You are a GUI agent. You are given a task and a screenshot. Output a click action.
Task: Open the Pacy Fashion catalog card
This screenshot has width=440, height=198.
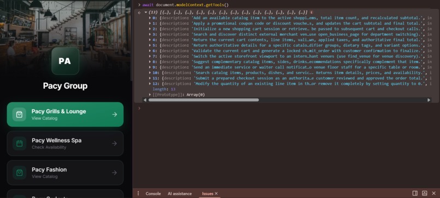(65, 172)
